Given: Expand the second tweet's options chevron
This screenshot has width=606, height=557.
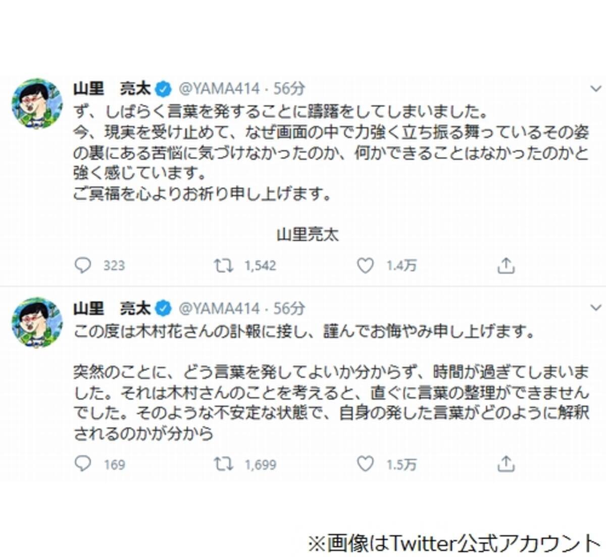Looking at the screenshot, I should pos(596,307).
